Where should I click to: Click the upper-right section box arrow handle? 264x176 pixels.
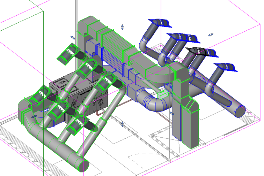coord(211,35)
